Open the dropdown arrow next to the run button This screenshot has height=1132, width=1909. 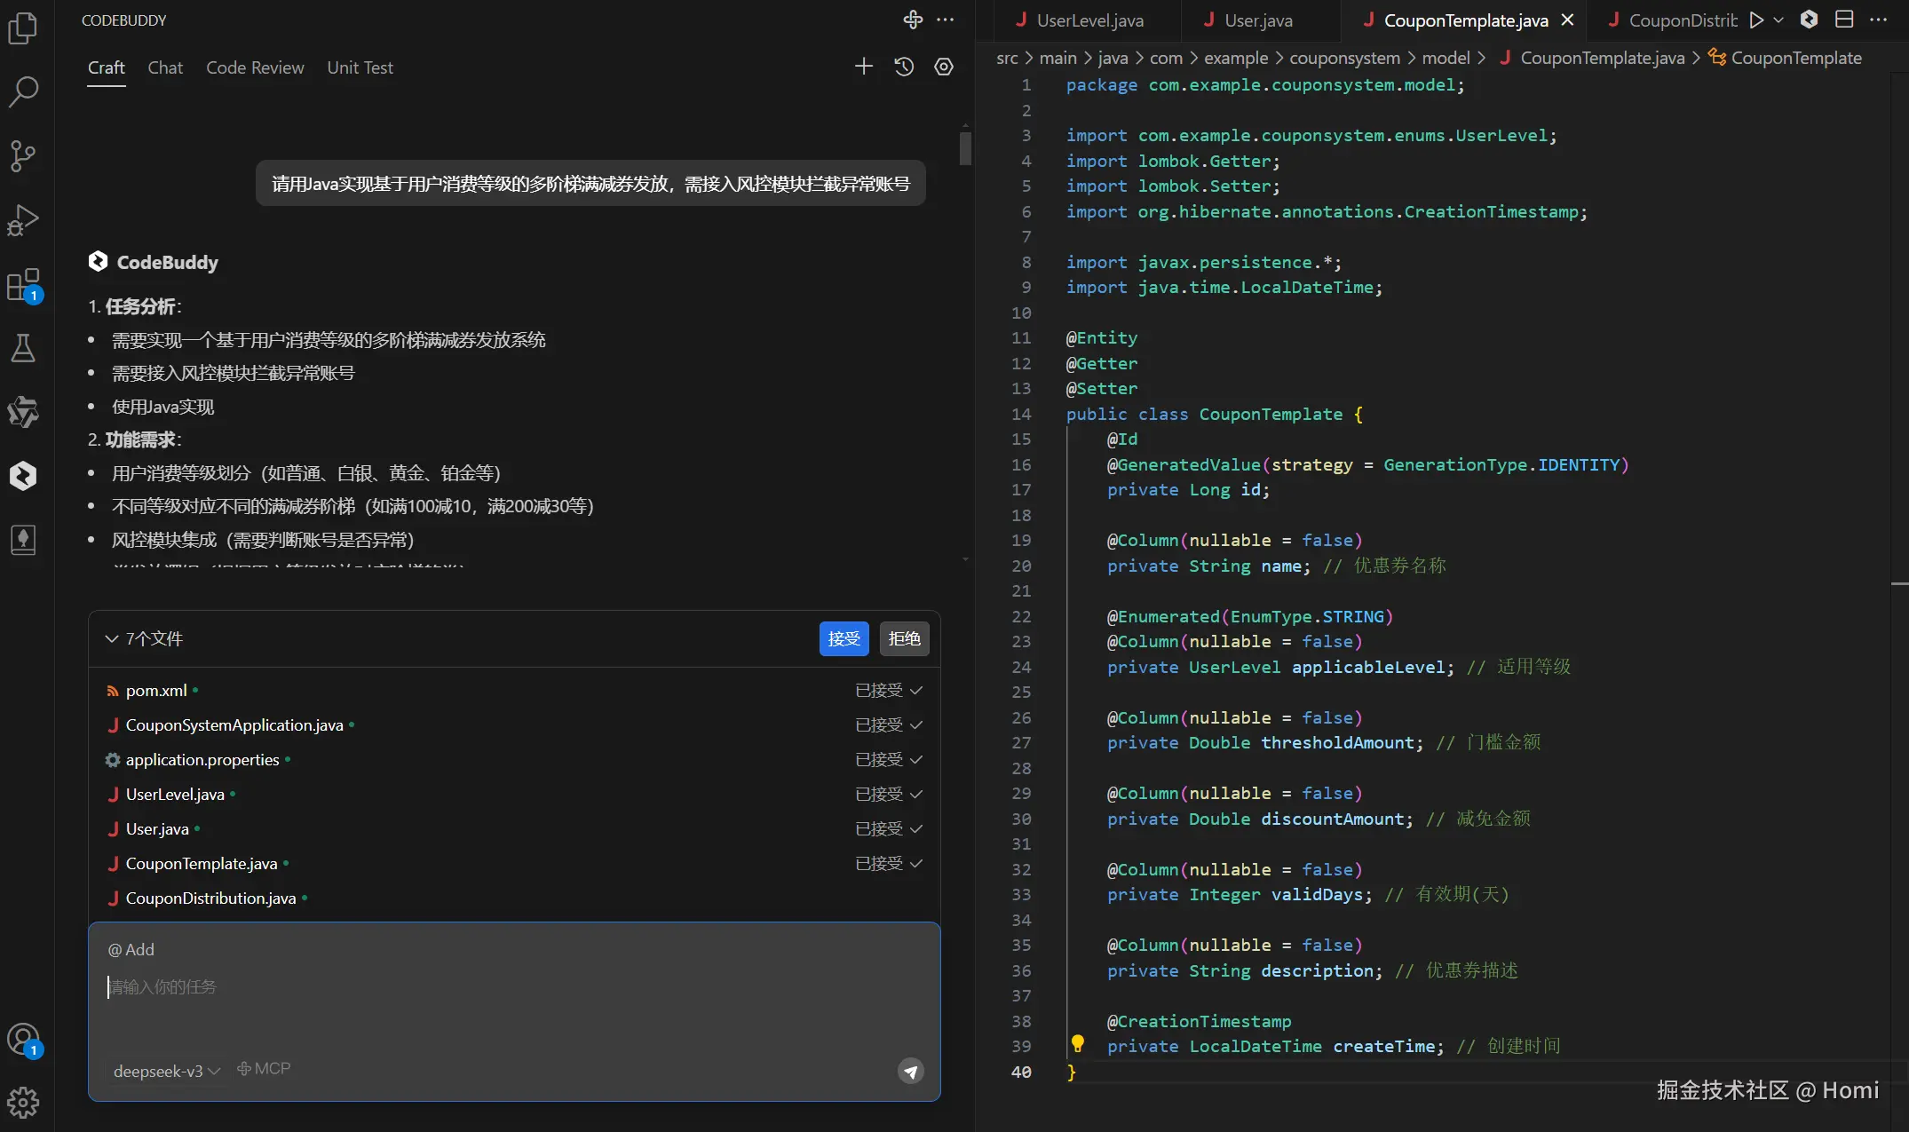1778,20
